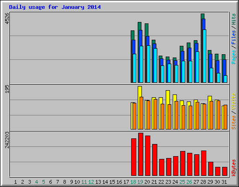Viewport: 239px width, 187px height.
Task: Click the Visits legend label
Action: tap(234, 102)
